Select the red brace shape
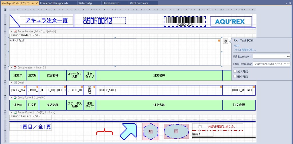The image size is (293, 144). pos(104,132)
